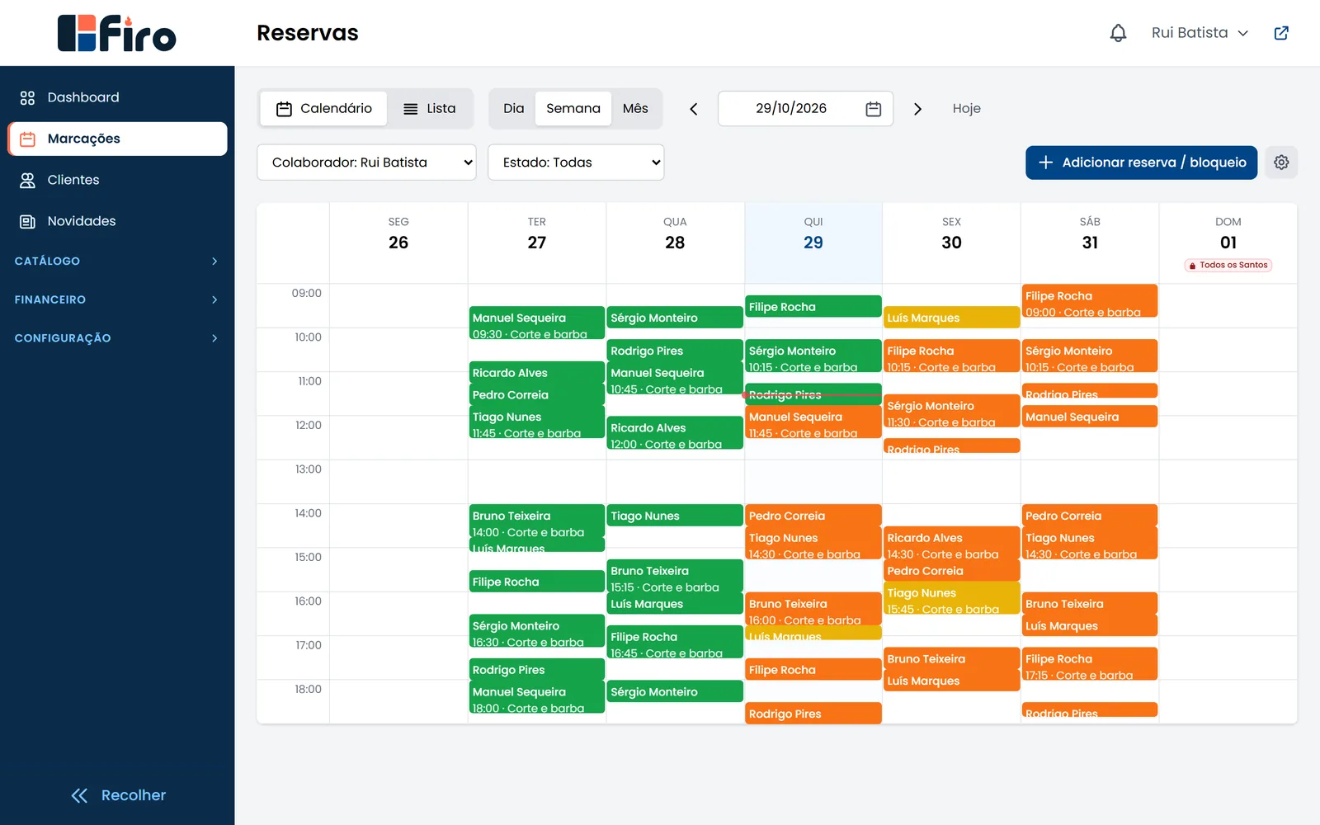Click the Novidades icon in sidebar
The image size is (1320, 825).
click(27, 221)
